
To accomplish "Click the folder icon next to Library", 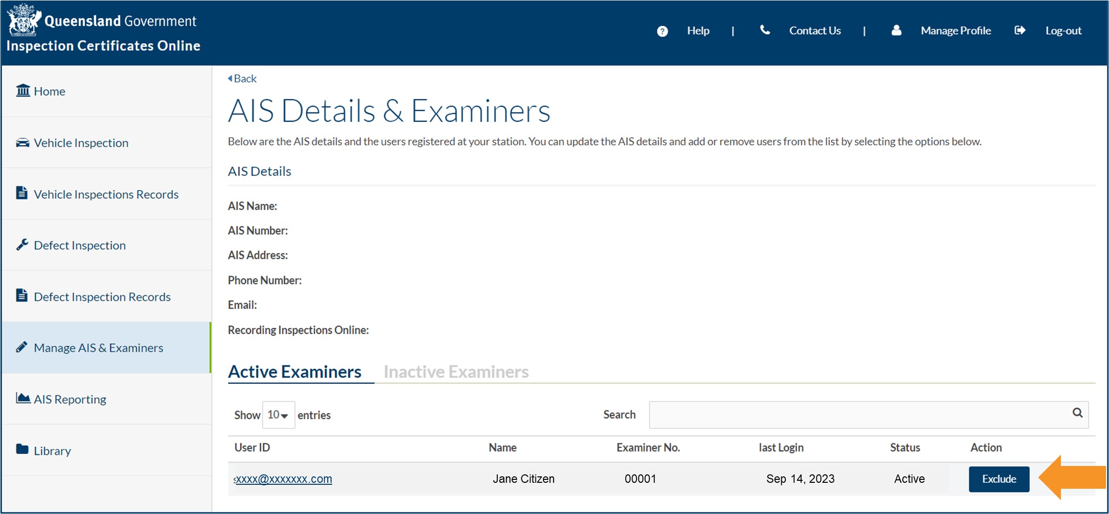I will (22, 449).
